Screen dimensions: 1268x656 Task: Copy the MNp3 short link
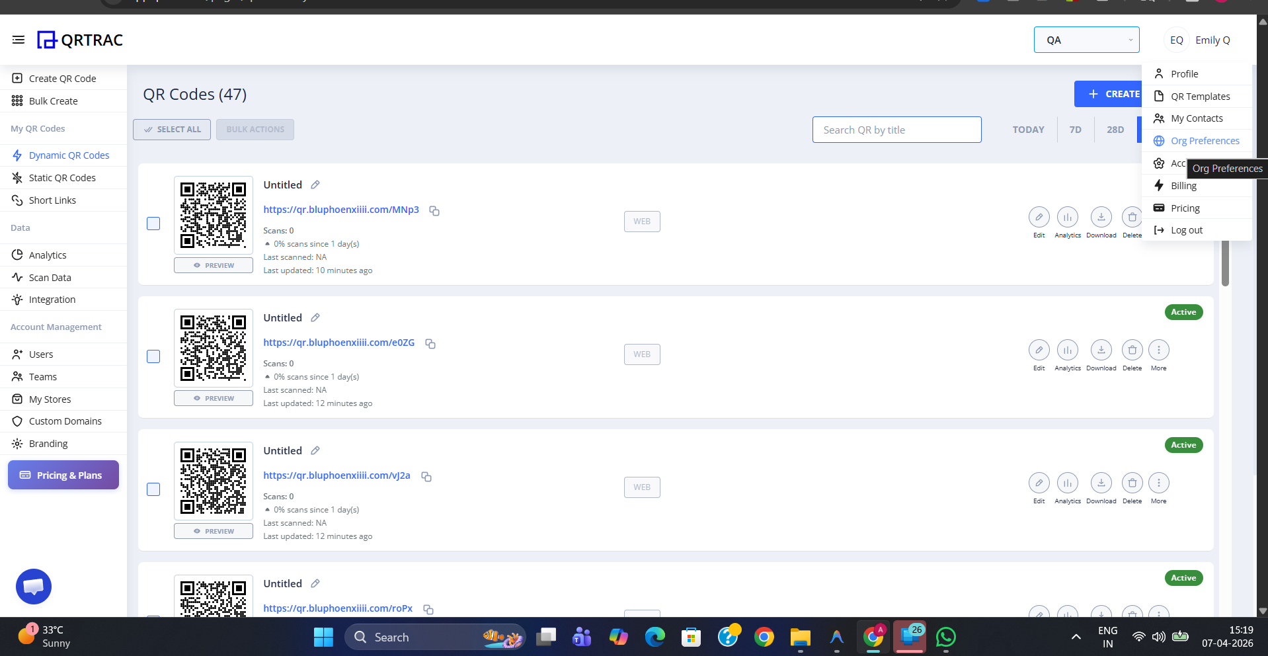pyautogui.click(x=434, y=210)
